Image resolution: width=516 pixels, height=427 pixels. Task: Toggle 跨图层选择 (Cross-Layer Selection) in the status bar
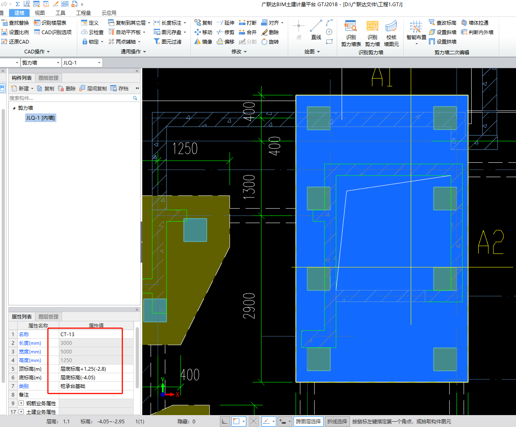point(308,421)
